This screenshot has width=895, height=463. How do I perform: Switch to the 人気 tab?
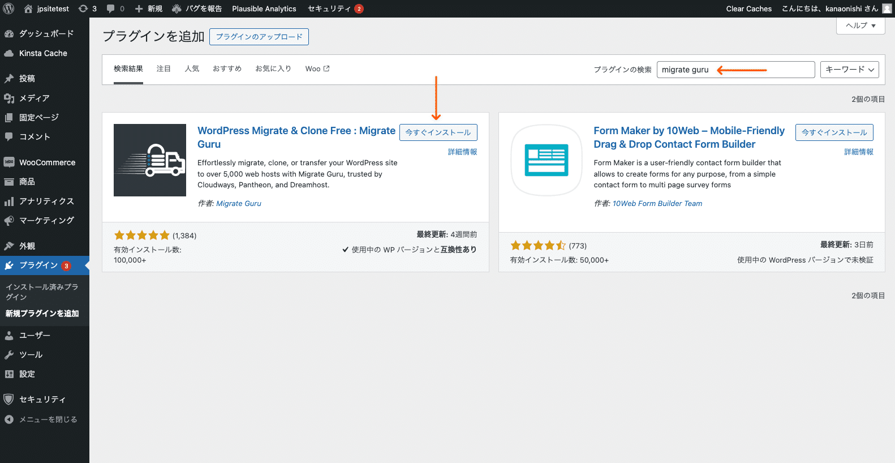coord(192,69)
